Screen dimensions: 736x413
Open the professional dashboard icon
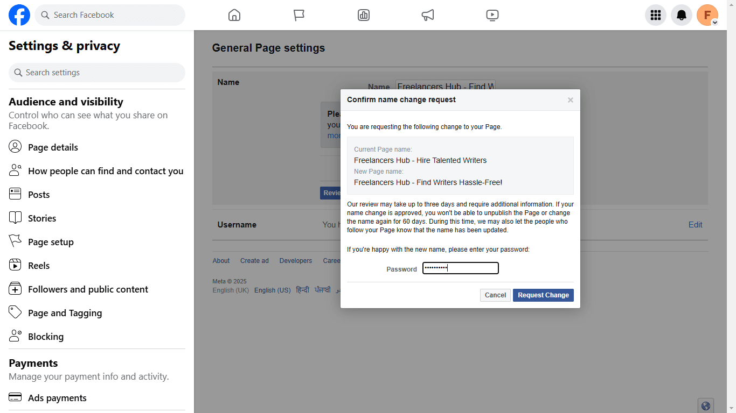click(x=363, y=15)
